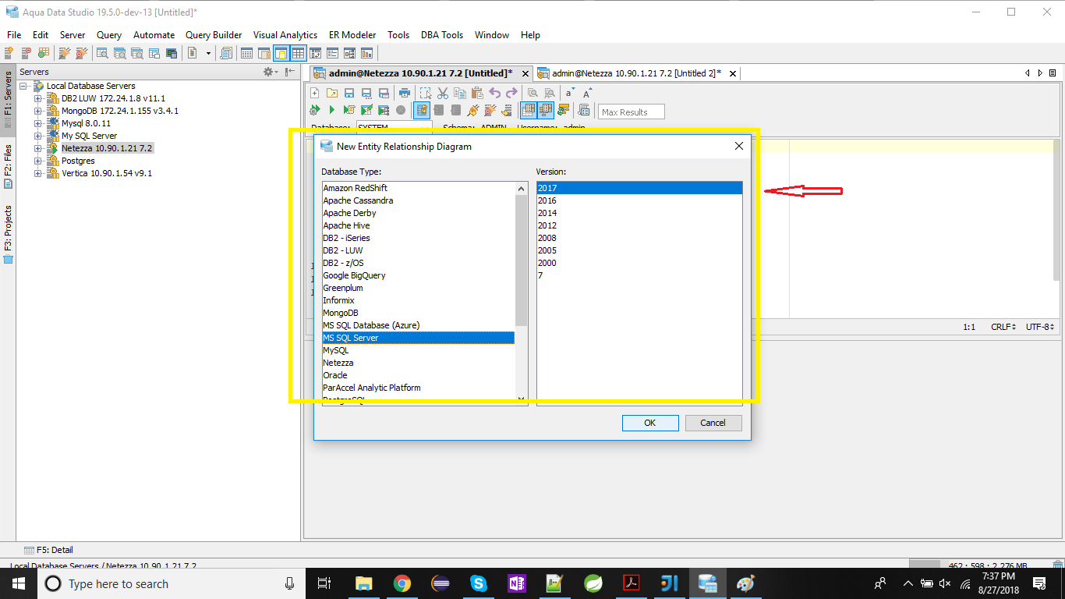Image resolution: width=1065 pixels, height=599 pixels.
Task: Click the green Execute play button
Action: click(331, 110)
